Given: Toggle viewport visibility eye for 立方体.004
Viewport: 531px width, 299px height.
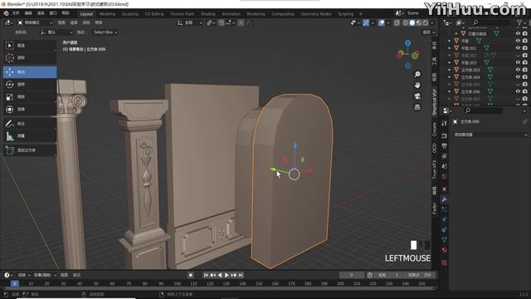Looking at the screenshot, I should point(518,77).
